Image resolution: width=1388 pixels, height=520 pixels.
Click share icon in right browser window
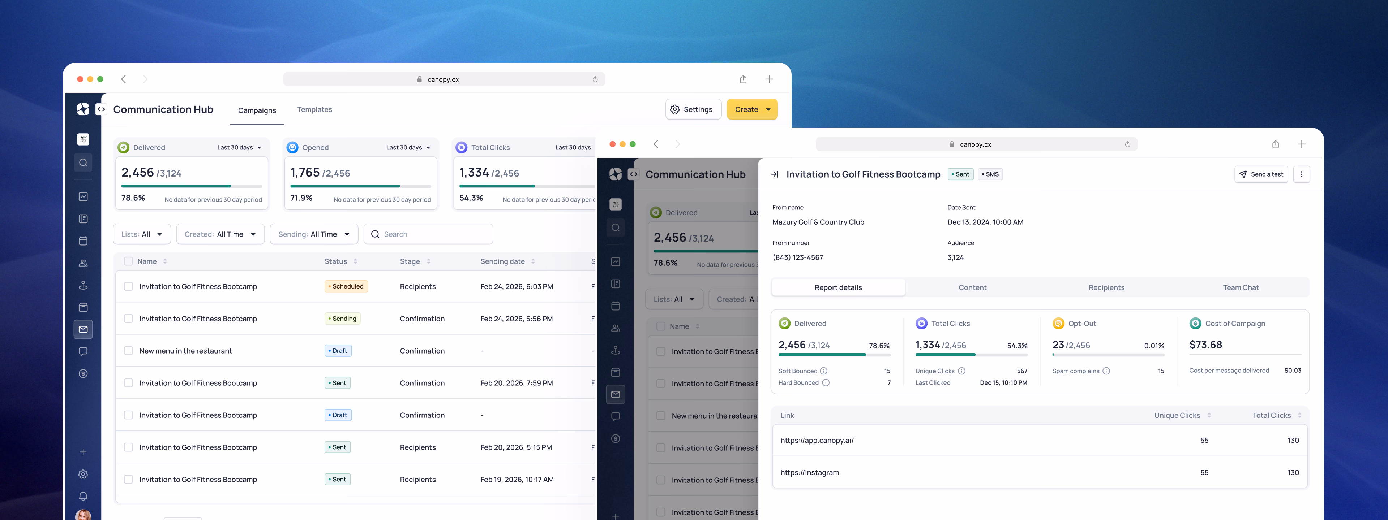point(1275,144)
